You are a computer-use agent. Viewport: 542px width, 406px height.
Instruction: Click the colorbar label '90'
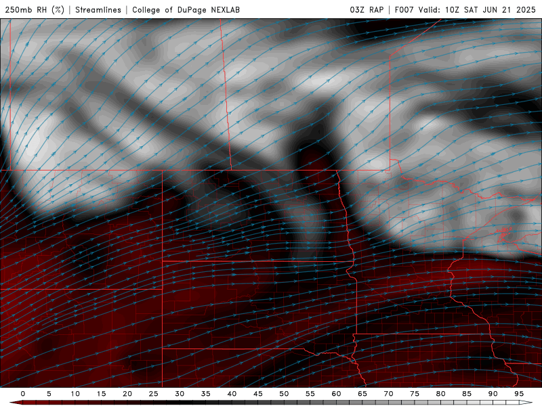click(x=493, y=394)
